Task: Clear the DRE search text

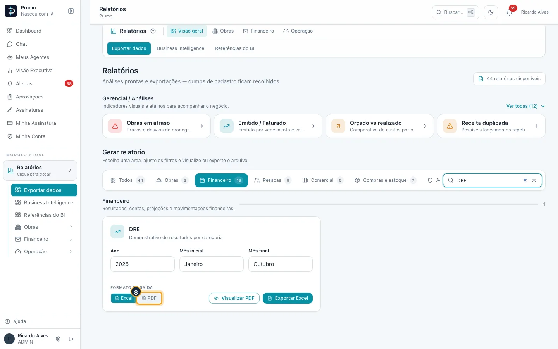Action: pos(525,180)
